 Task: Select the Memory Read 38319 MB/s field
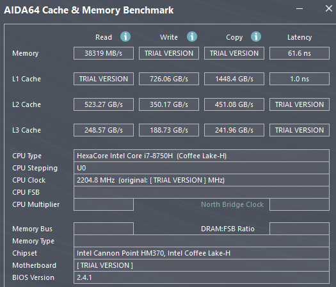[x=104, y=53]
